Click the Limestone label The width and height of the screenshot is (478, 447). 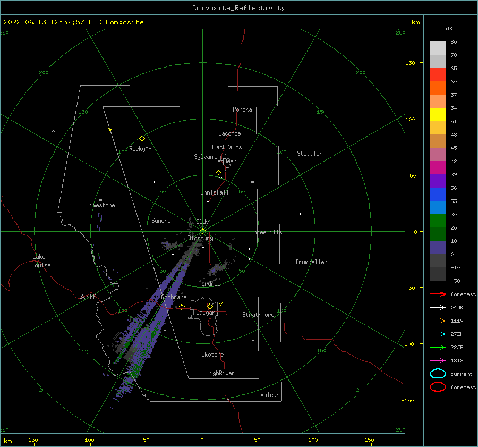[x=100, y=205]
